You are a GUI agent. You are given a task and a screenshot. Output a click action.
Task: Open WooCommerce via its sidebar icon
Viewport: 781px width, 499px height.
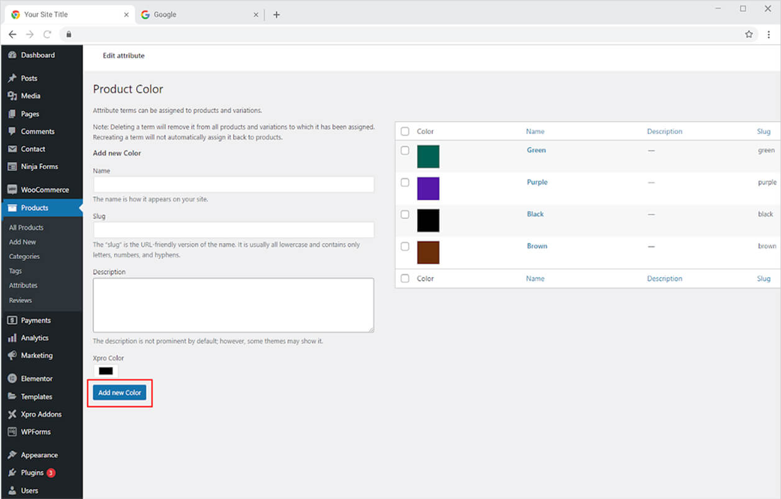click(x=12, y=190)
